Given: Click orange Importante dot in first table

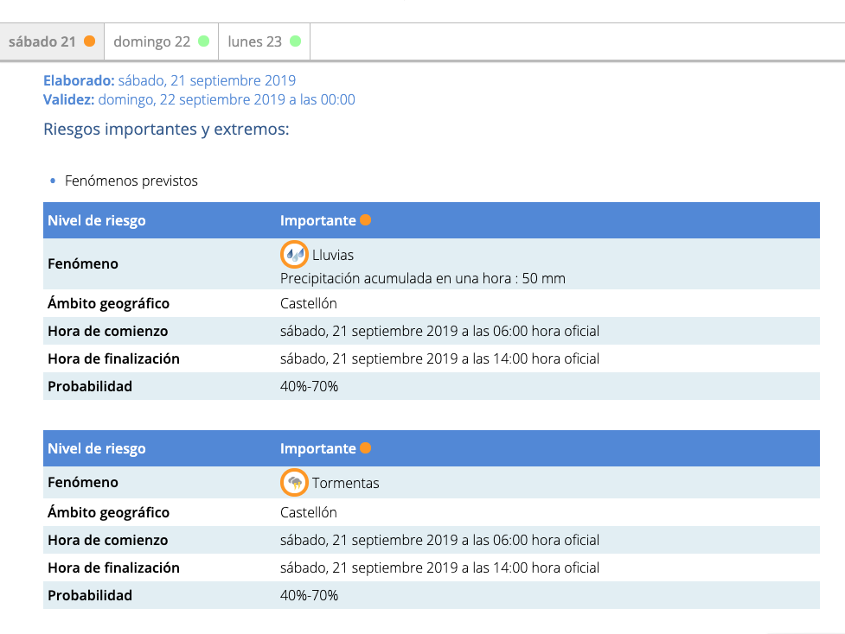Looking at the screenshot, I should click(365, 220).
